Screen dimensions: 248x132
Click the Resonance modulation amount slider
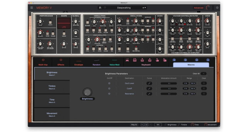(x=169, y=94)
